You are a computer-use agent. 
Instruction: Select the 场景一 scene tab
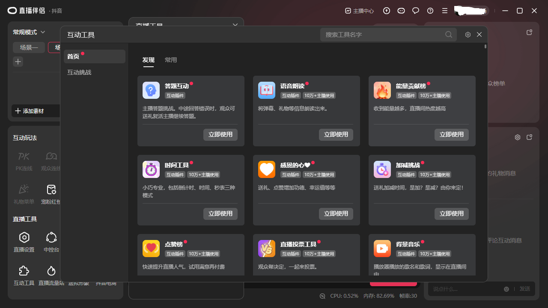pos(29,47)
